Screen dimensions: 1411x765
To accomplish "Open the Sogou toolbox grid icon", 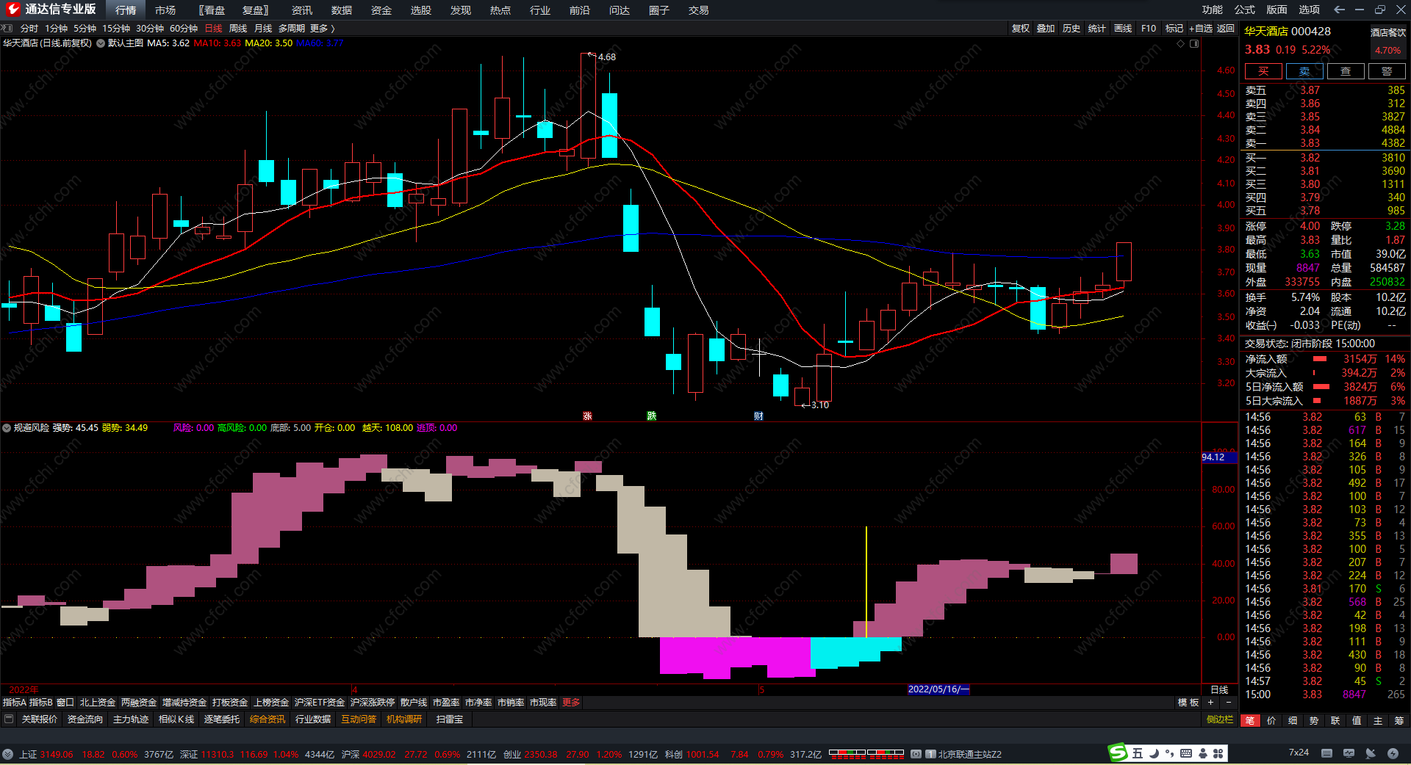I will [x=1218, y=753].
